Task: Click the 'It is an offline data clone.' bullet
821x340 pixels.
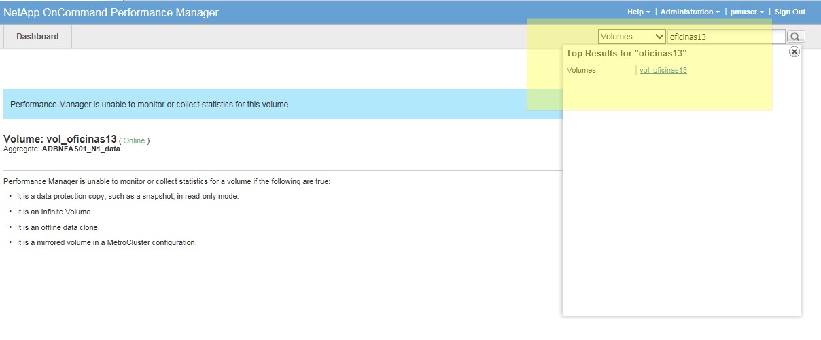Action: coord(58,227)
